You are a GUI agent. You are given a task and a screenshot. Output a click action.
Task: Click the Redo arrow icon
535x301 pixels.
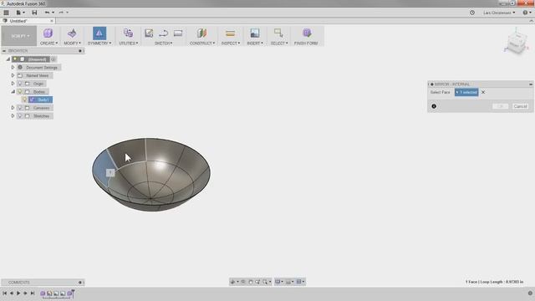coord(61,13)
